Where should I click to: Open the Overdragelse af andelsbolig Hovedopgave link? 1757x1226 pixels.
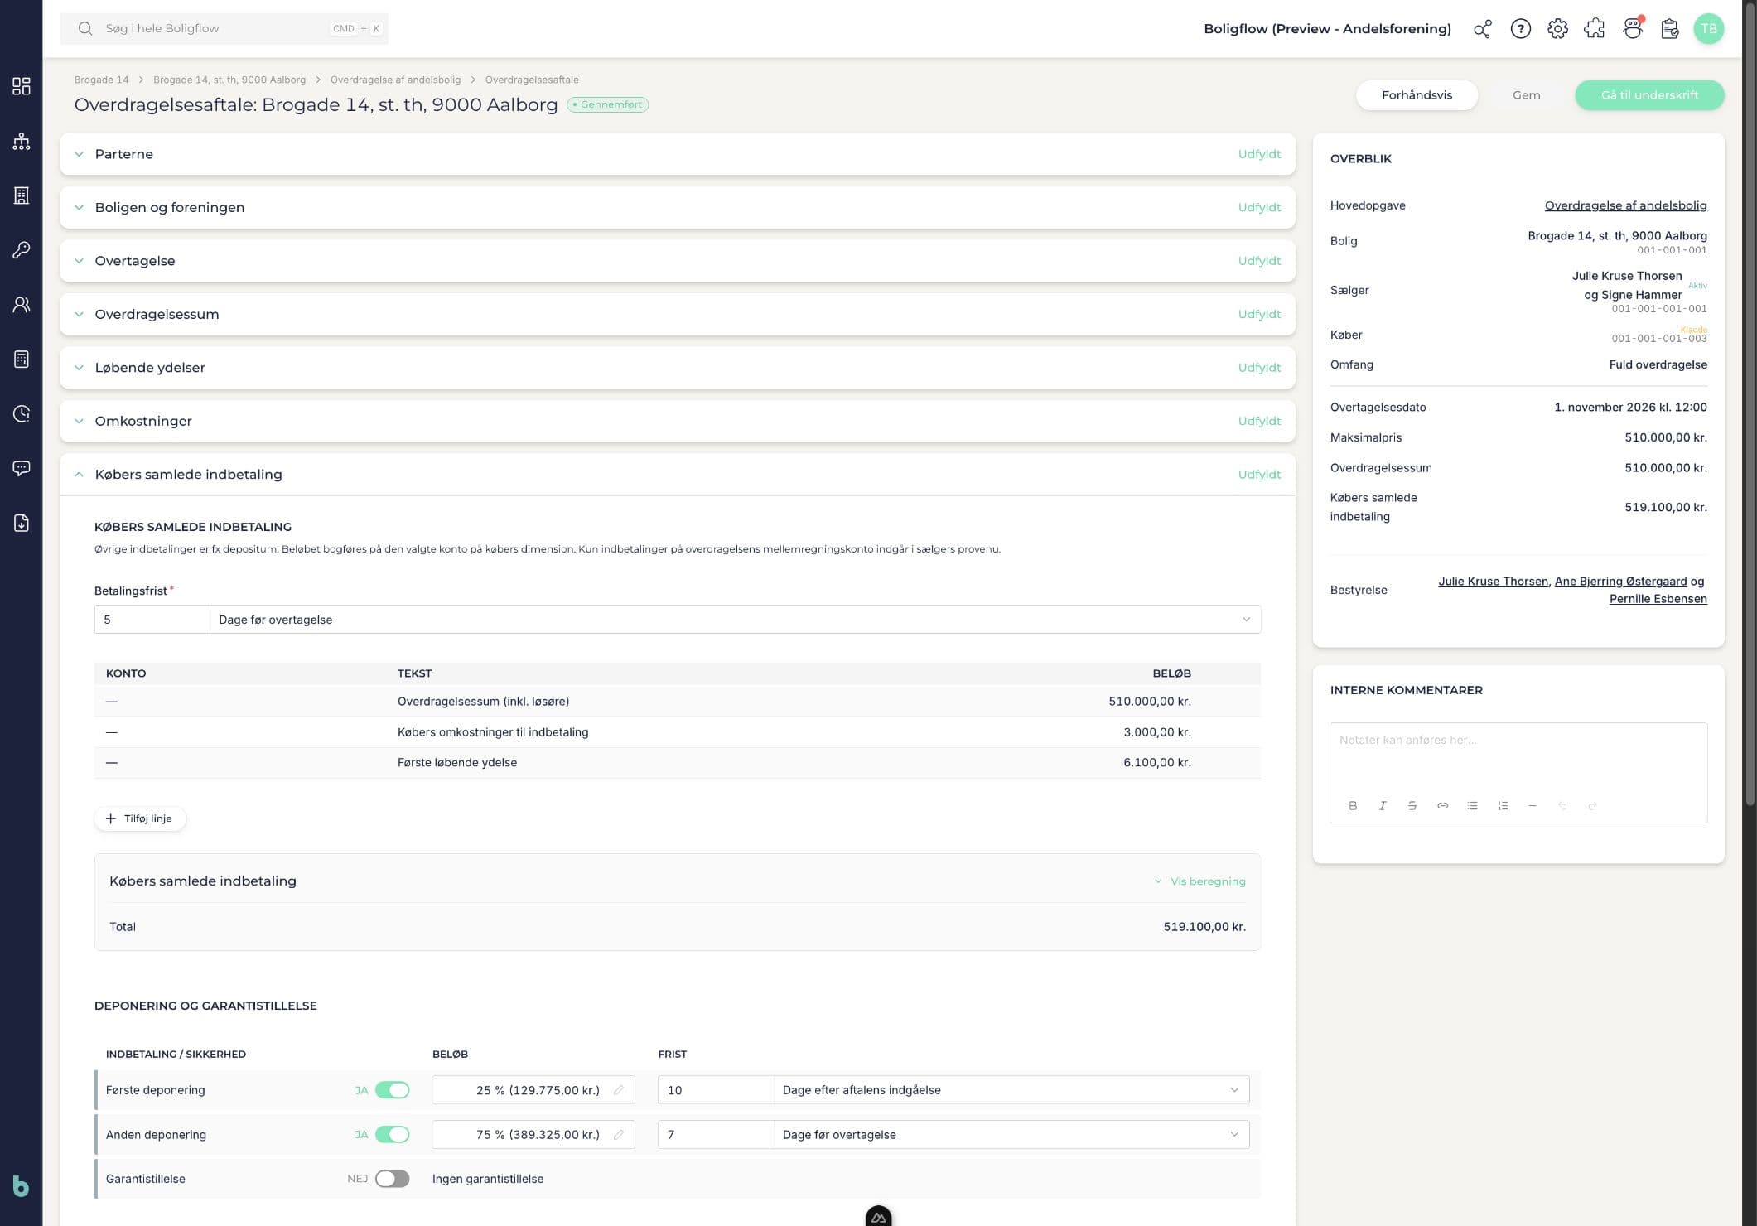point(1625,205)
